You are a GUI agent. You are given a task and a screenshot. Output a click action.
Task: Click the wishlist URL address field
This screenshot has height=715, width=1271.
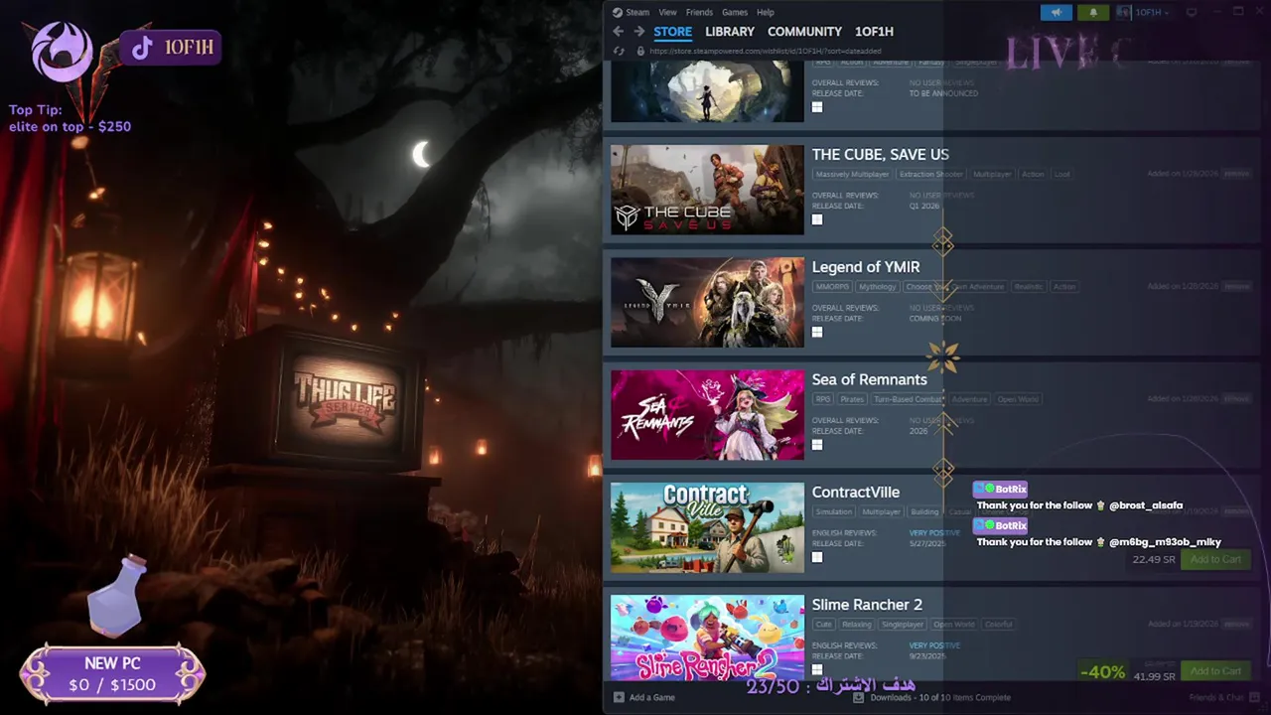(766, 51)
